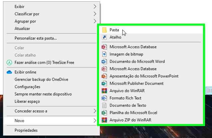Screen dimensions: 212x138
Task: Click the first Microsoft Access Database icon
Action: [104, 47]
